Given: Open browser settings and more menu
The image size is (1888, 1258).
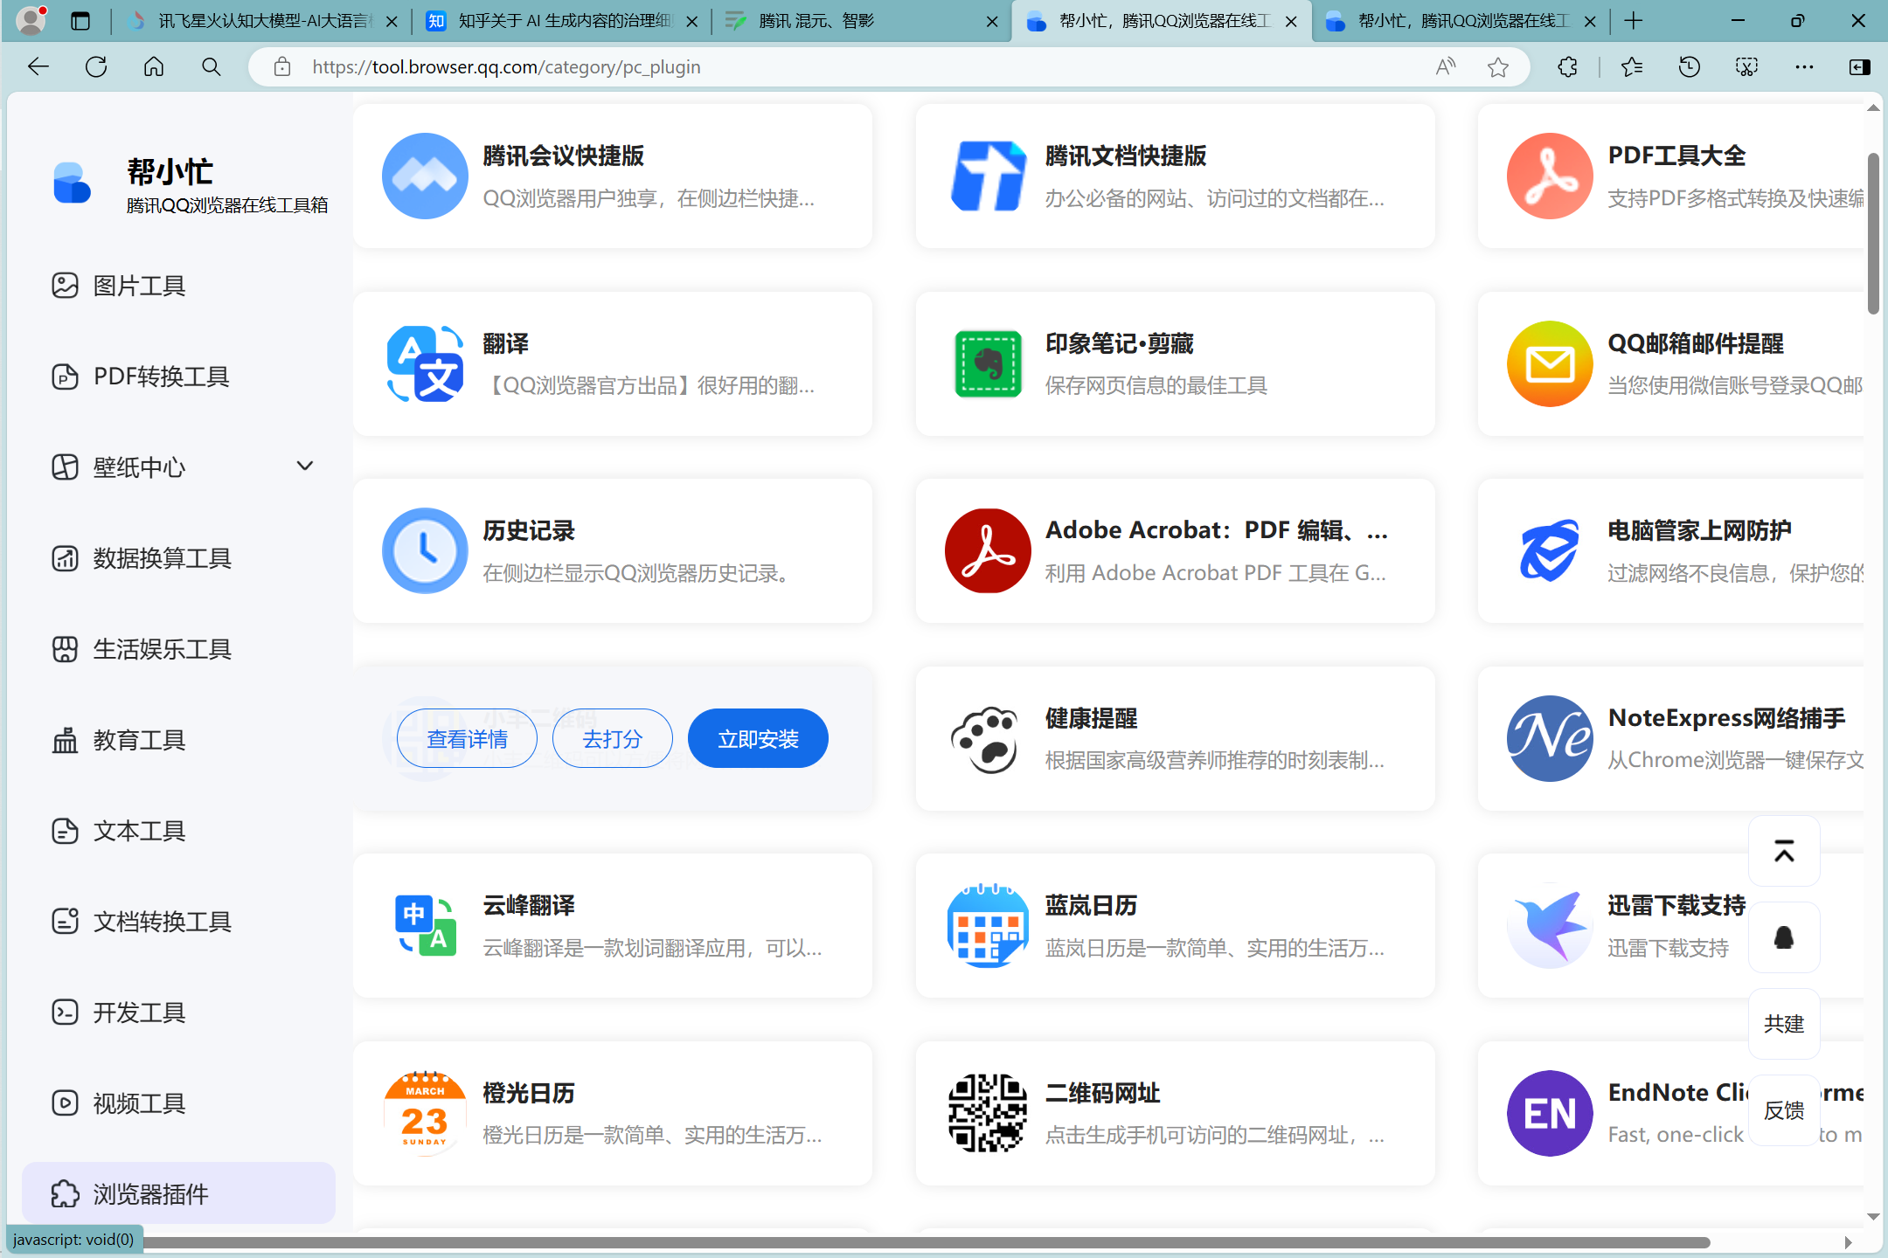Looking at the screenshot, I should (1804, 67).
